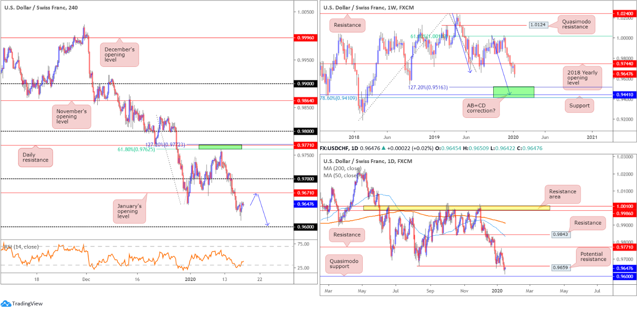
Task: Click the yellow resistance area zone on daily chart
Action: (x=456, y=208)
